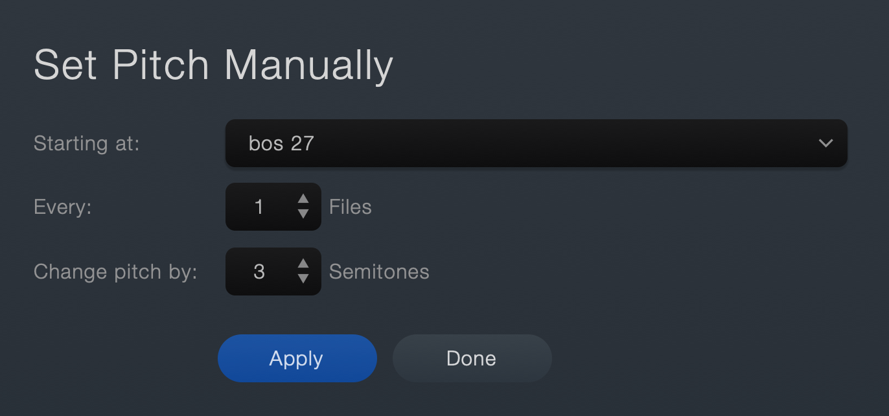The height and width of the screenshot is (416, 889).
Task: Select the bos 27 text in combo box
Action: (281, 143)
